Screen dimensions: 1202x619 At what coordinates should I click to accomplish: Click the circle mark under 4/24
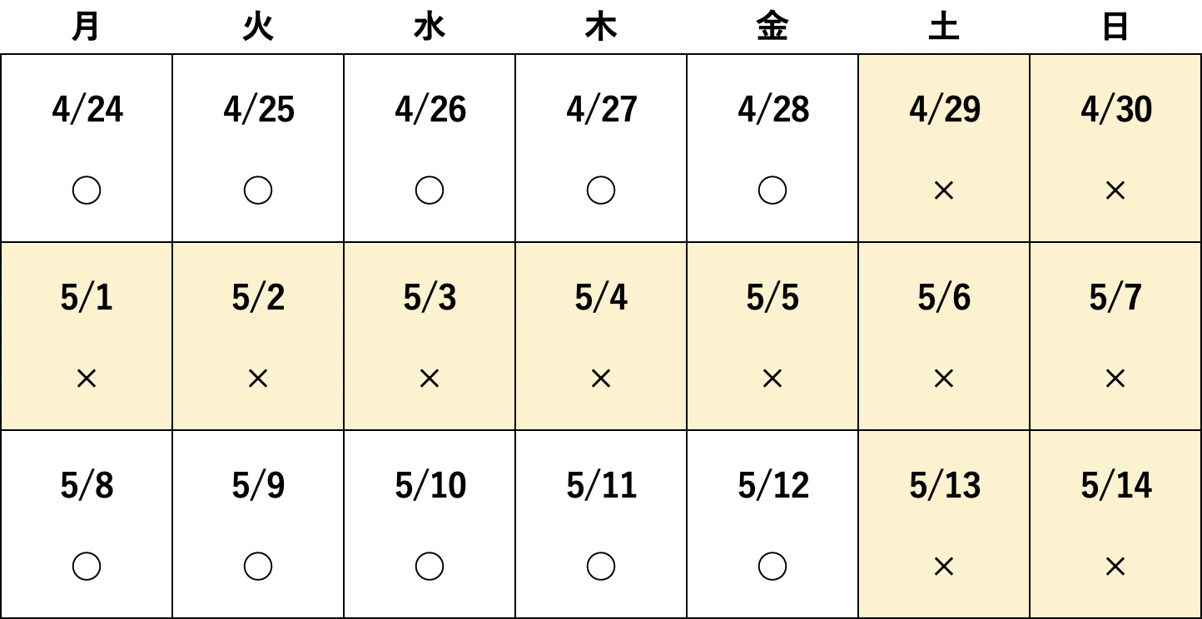[87, 191]
